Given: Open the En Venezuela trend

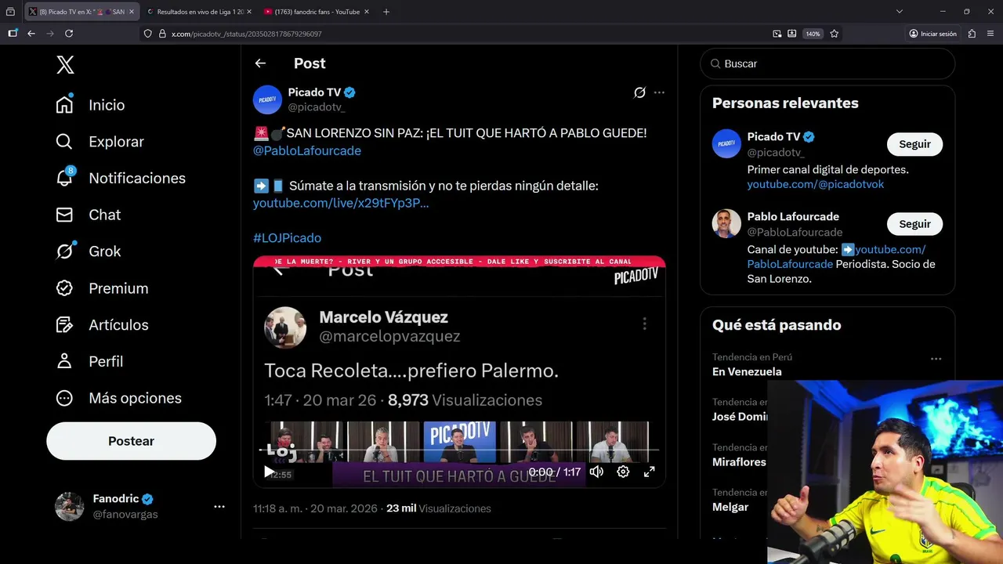Looking at the screenshot, I should tap(747, 371).
